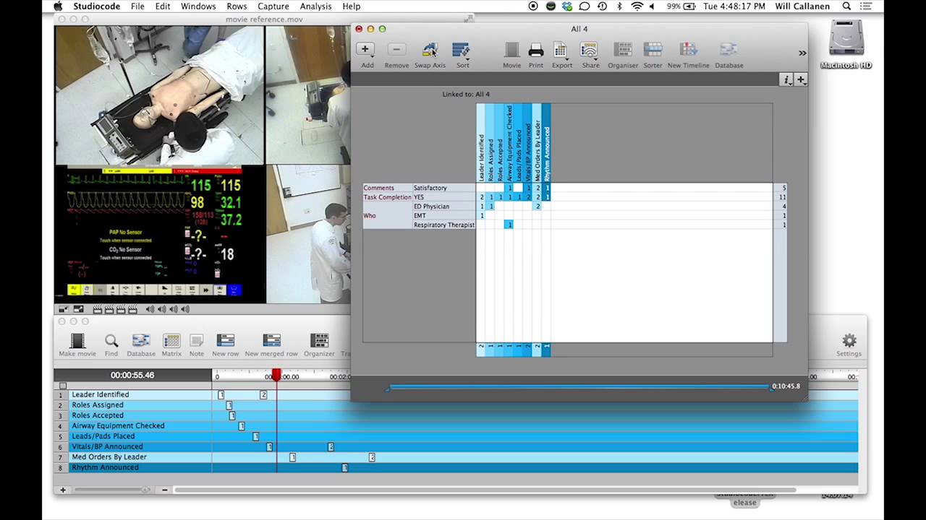Open the Matrix tool in timeline toolbar
926x520 pixels.
pyautogui.click(x=171, y=345)
